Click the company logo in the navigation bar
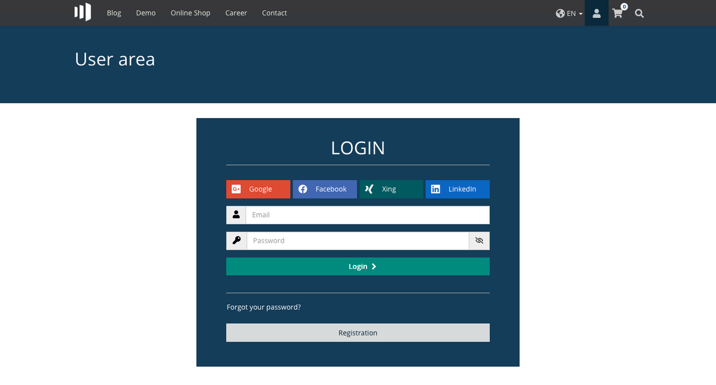The image size is (716, 385). point(82,12)
